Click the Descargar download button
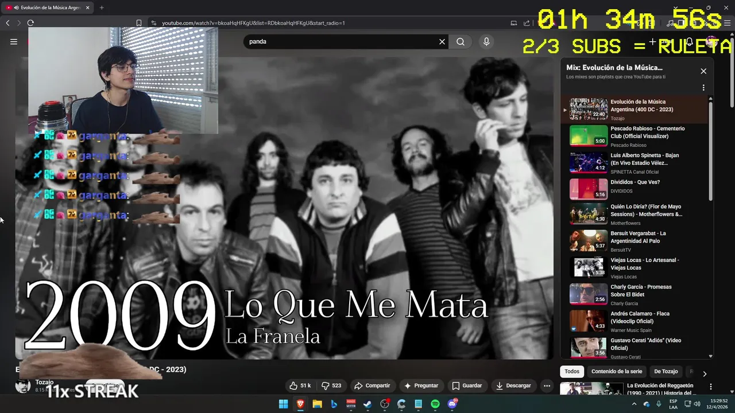 tap(513, 385)
